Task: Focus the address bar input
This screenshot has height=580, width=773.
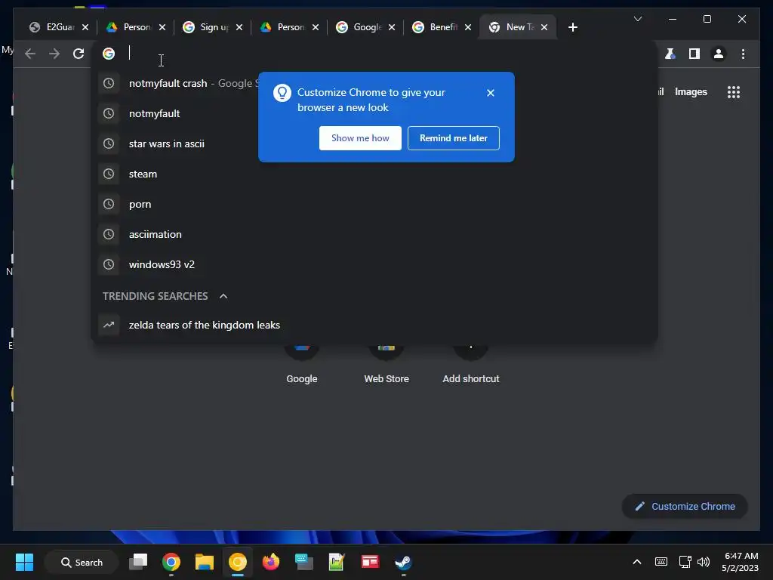Action: tap(374, 54)
